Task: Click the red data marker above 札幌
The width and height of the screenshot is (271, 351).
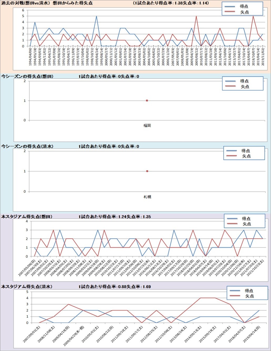Action: 147,171
